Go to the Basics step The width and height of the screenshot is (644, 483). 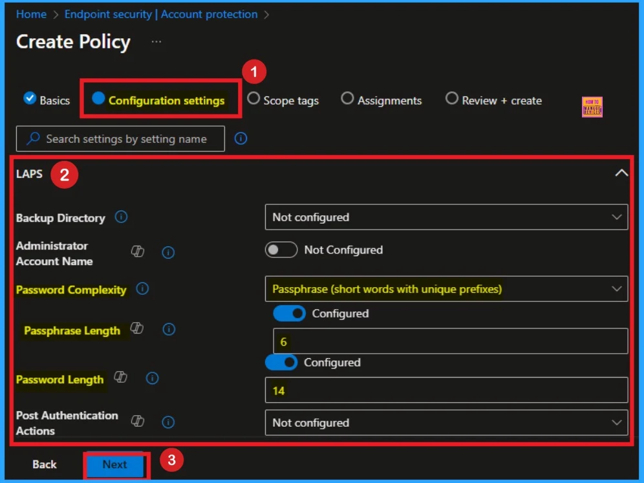pos(47,100)
